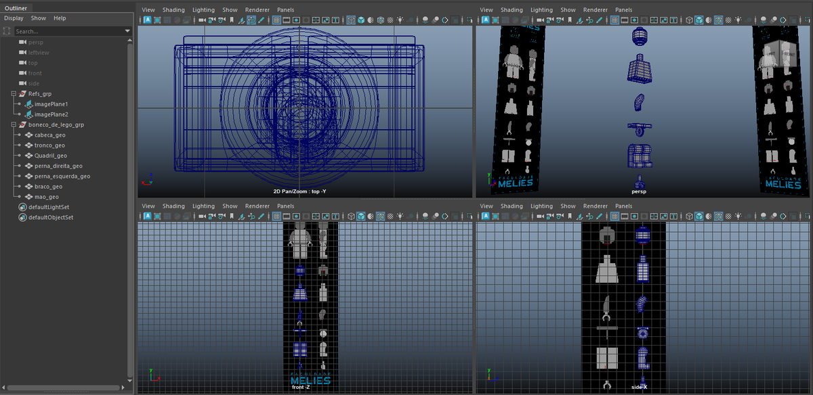
Task: Open Show menu in side view panel
Action: click(568, 206)
